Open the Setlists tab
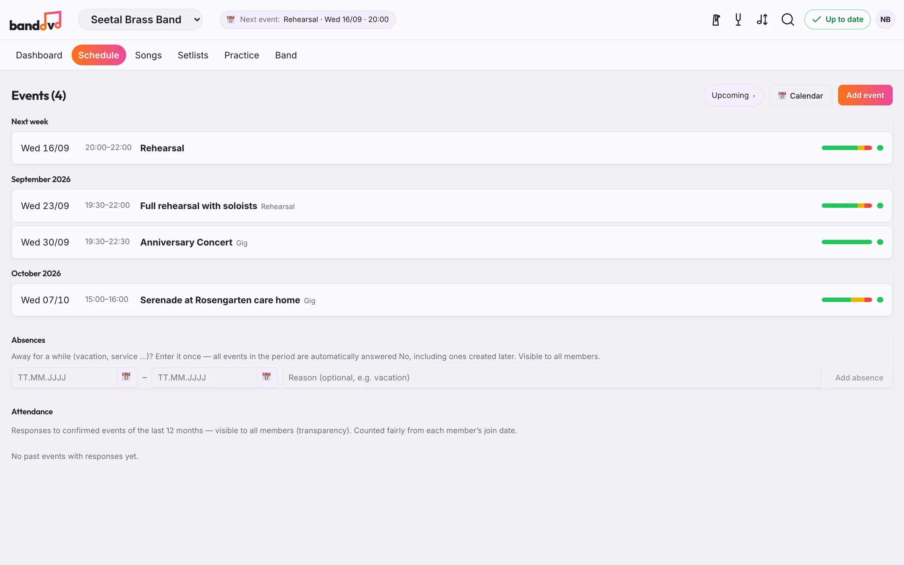This screenshot has height=565, width=904. [193, 55]
